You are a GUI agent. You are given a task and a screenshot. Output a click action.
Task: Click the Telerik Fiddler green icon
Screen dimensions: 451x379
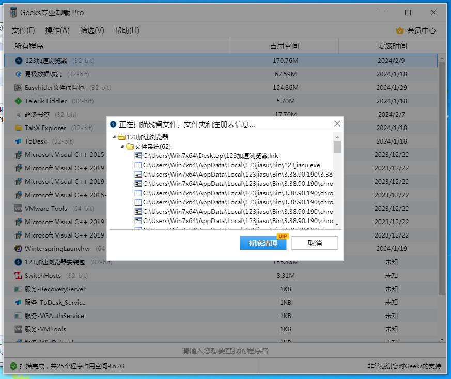click(x=19, y=101)
